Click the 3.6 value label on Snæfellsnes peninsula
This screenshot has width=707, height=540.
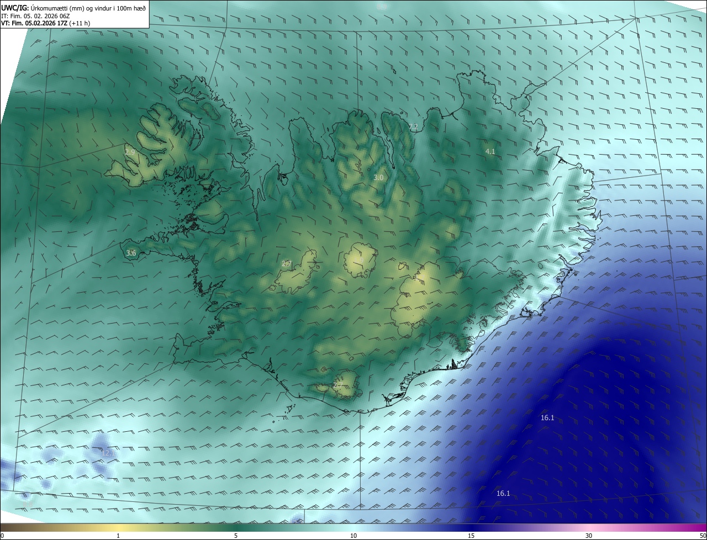pos(131,253)
